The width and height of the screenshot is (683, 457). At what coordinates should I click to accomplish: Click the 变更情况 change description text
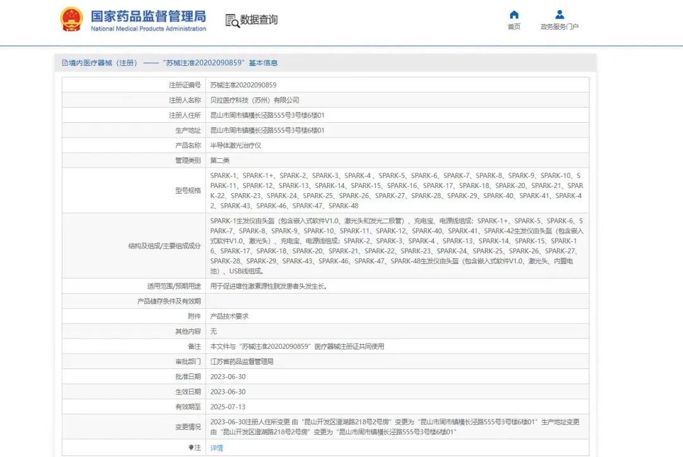point(395,427)
